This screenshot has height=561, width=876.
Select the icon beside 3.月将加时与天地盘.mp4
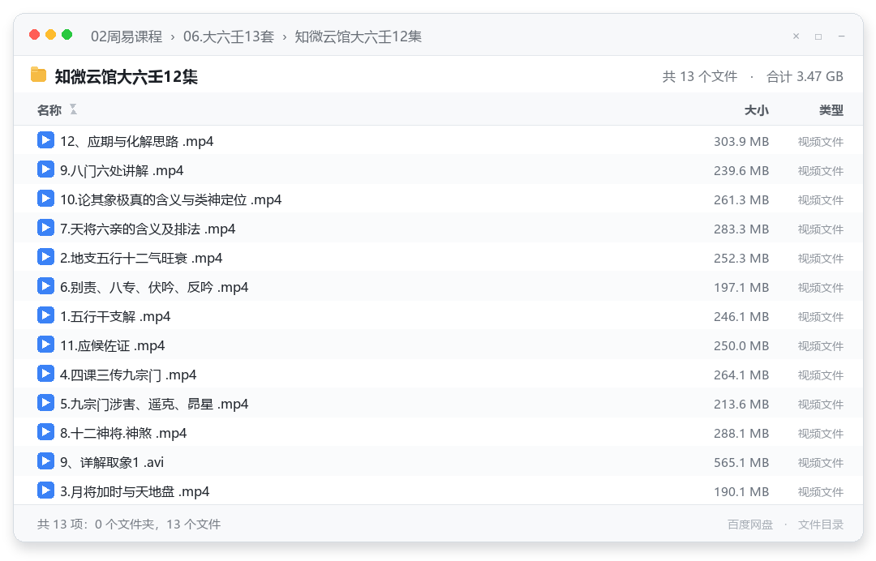coord(45,490)
